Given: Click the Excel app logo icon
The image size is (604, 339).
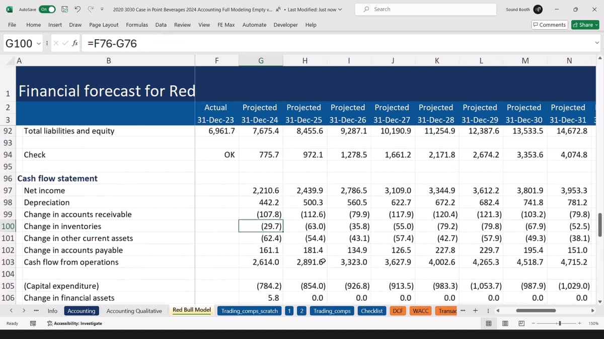Looking at the screenshot, I should pos(9,9).
